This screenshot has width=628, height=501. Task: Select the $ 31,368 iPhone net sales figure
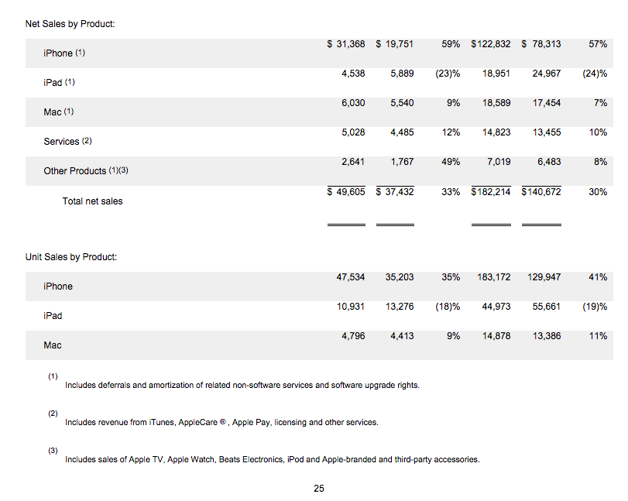346,44
